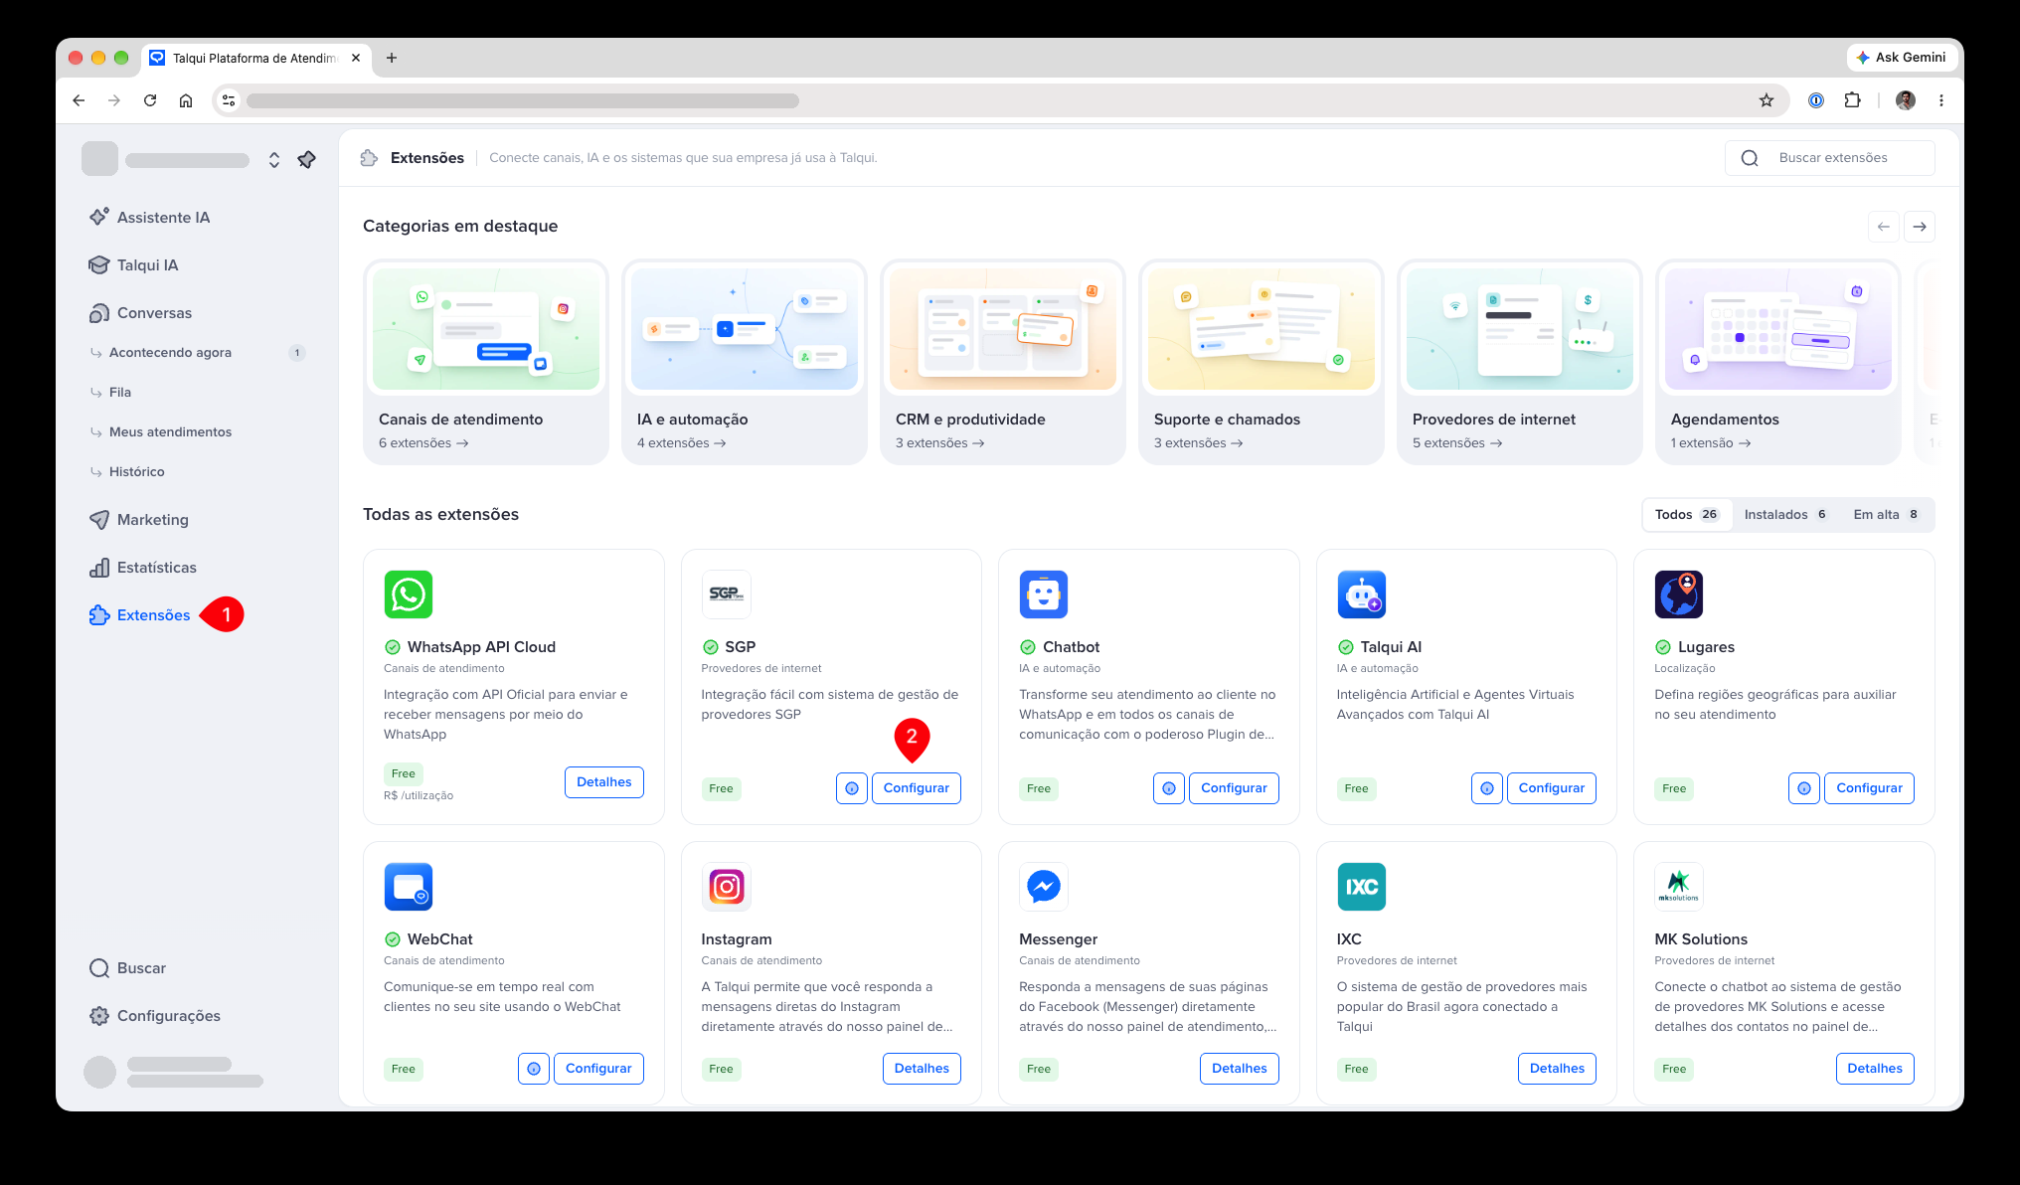The image size is (2020, 1185).
Task: Open Assistente IA in the sidebar
Action: pyautogui.click(x=149, y=217)
